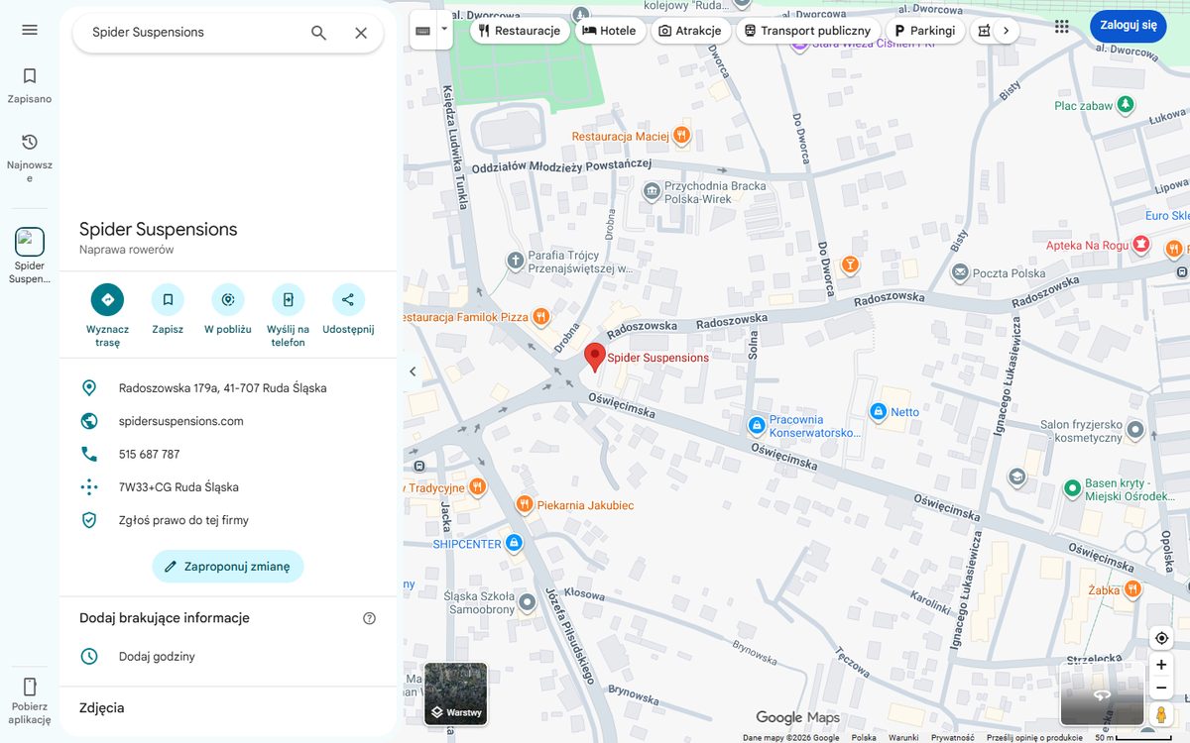Image resolution: width=1190 pixels, height=743 pixels.
Task: Open the Google apps grid
Action: (1062, 27)
